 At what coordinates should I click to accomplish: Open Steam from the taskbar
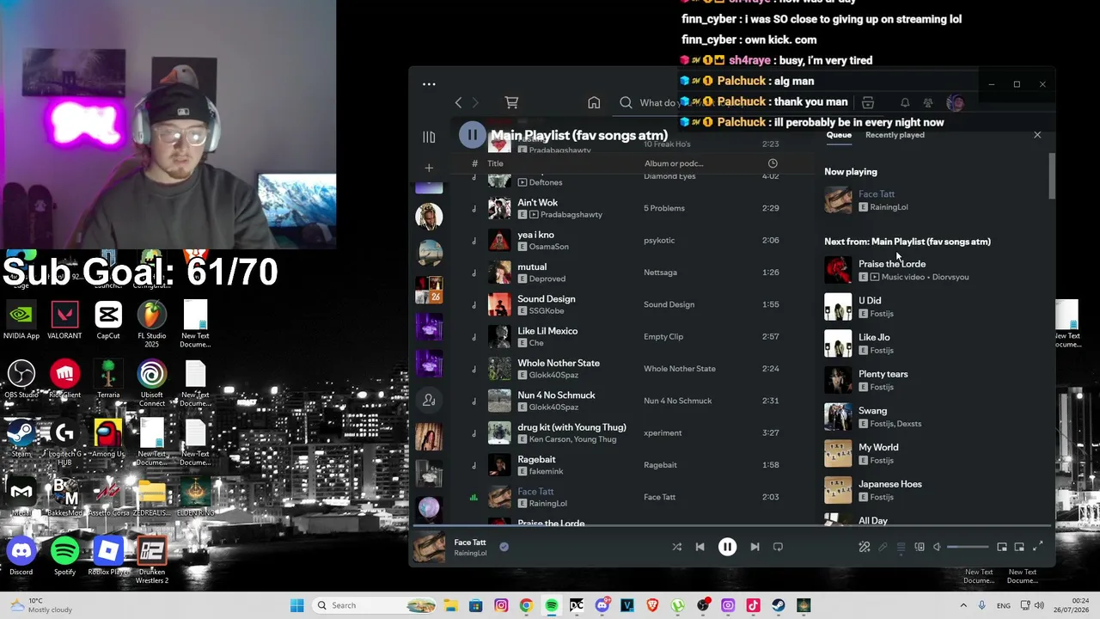(778, 605)
